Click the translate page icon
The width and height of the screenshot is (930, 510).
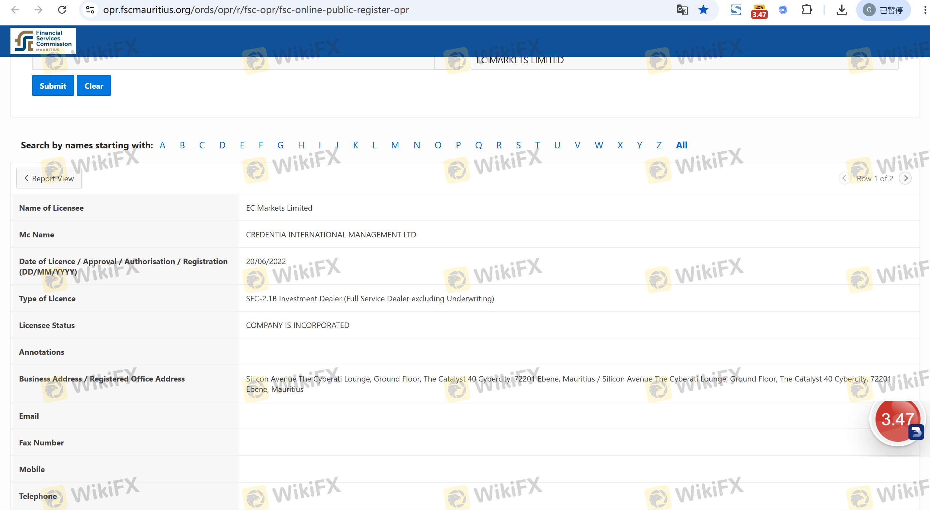click(682, 10)
